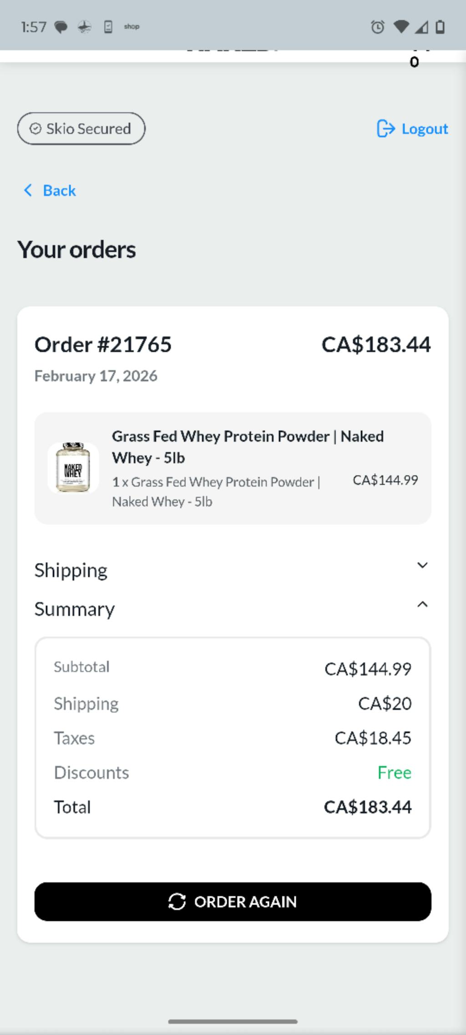Tap the Grass Fed Whey Protein title
Image resolution: width=466 pixels, height=1035 pixels.
[x=248, y=447]
